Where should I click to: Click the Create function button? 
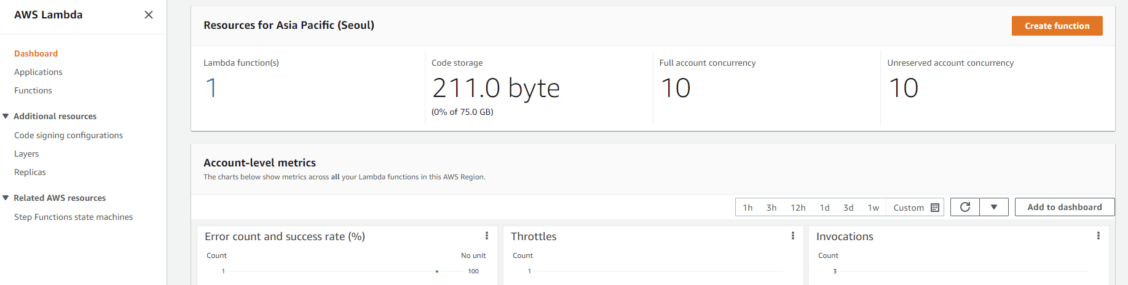tap(1057, 26)
